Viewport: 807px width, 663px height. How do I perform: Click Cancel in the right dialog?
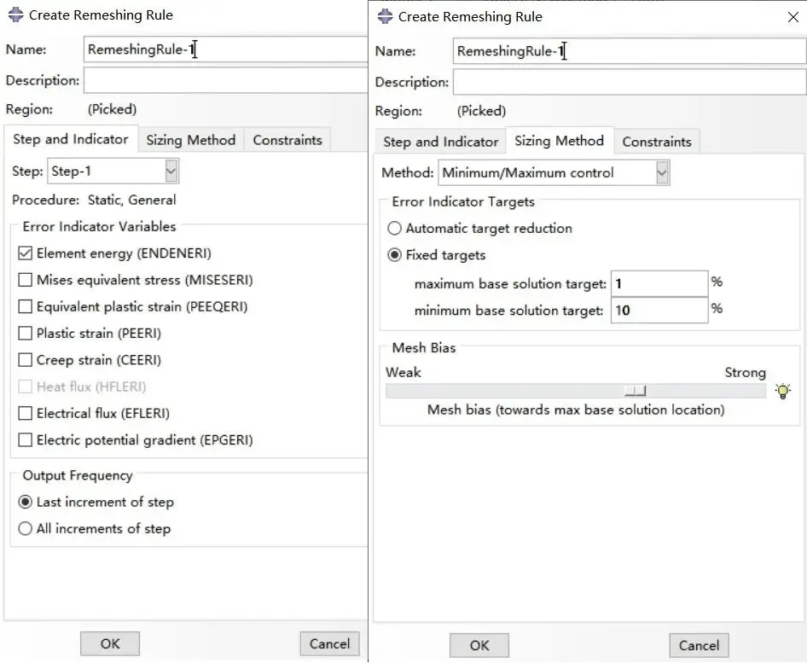point(699,645)
